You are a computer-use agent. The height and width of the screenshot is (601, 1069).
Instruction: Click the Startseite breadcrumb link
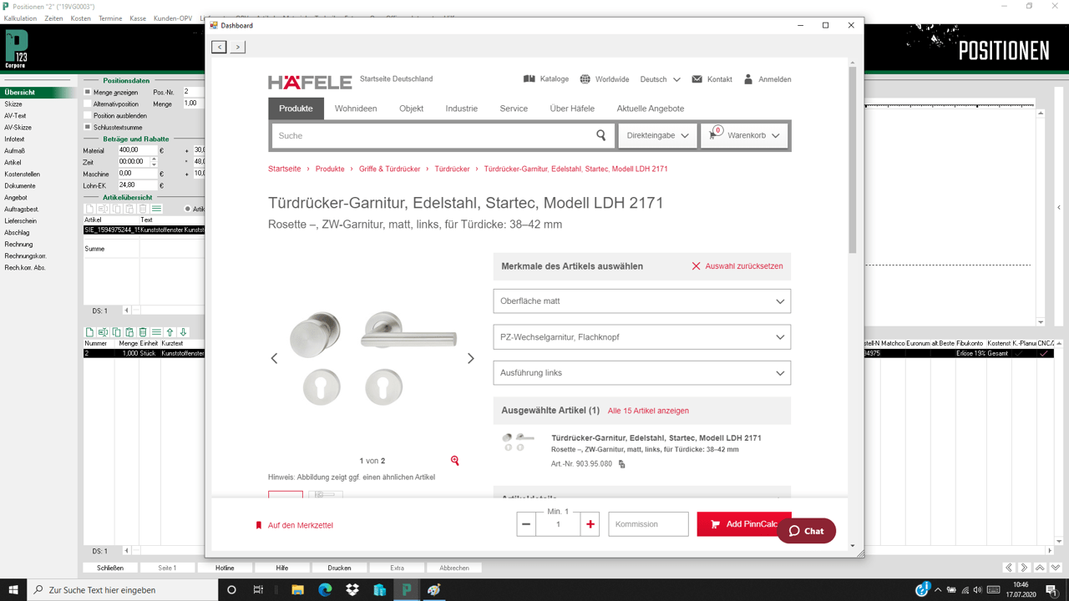[x=284, y=169]
